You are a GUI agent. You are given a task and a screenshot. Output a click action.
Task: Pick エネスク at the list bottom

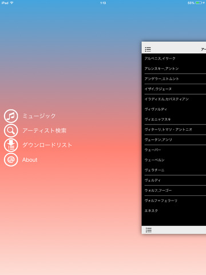[174, 211]
